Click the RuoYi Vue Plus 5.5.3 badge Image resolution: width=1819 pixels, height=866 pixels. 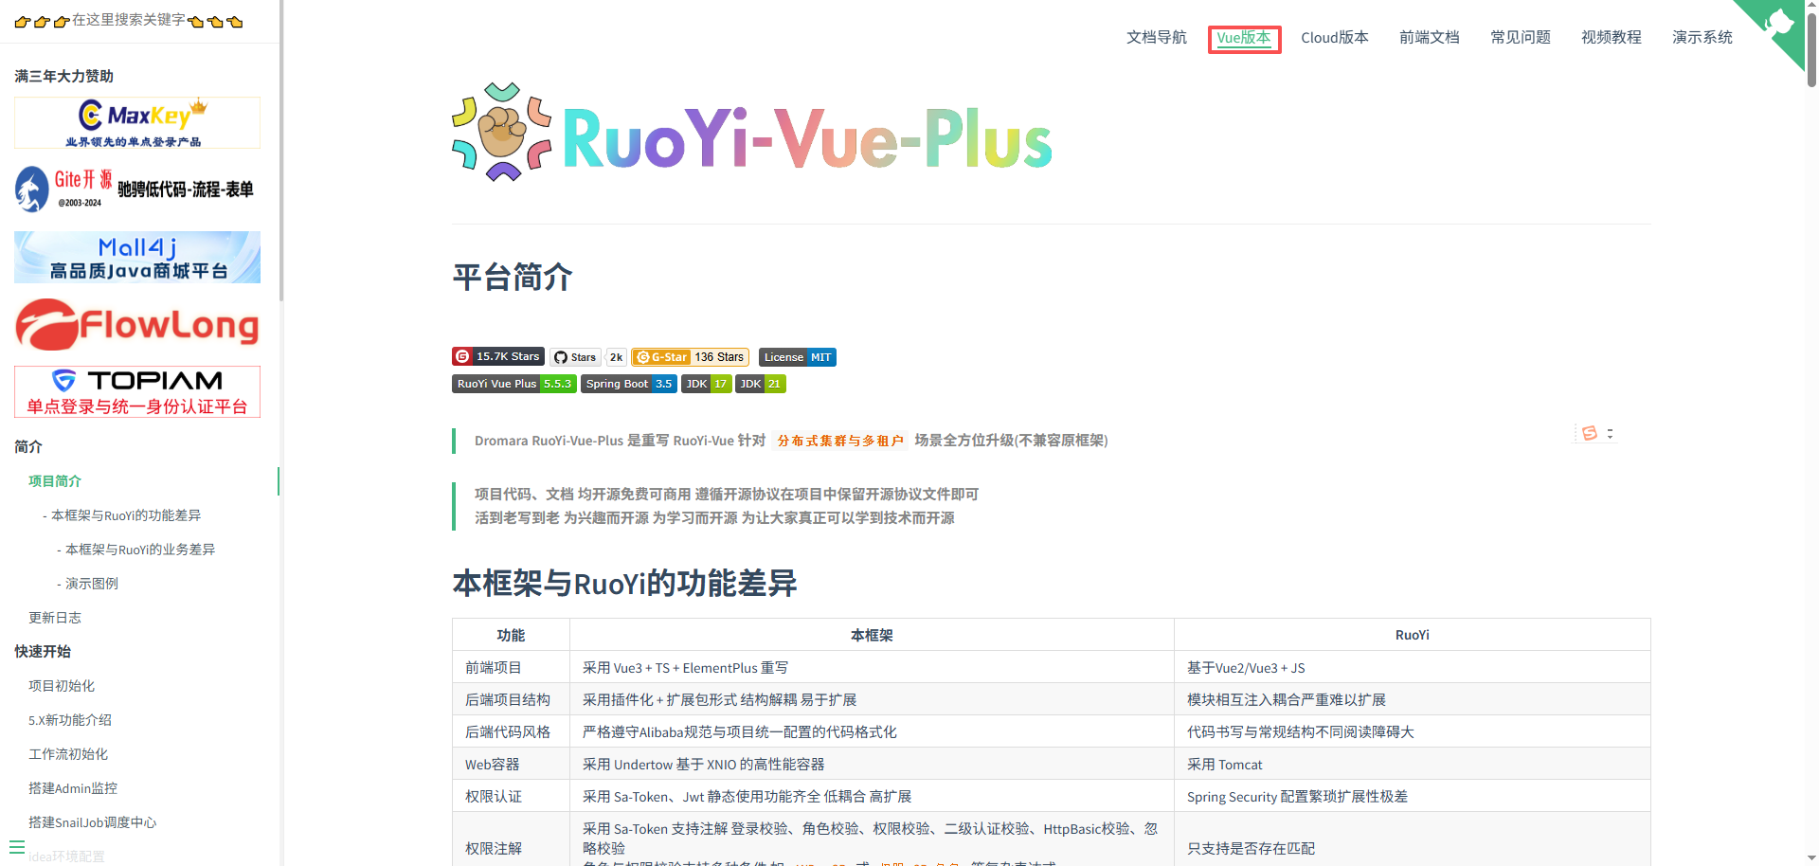[x=514, y=384]
